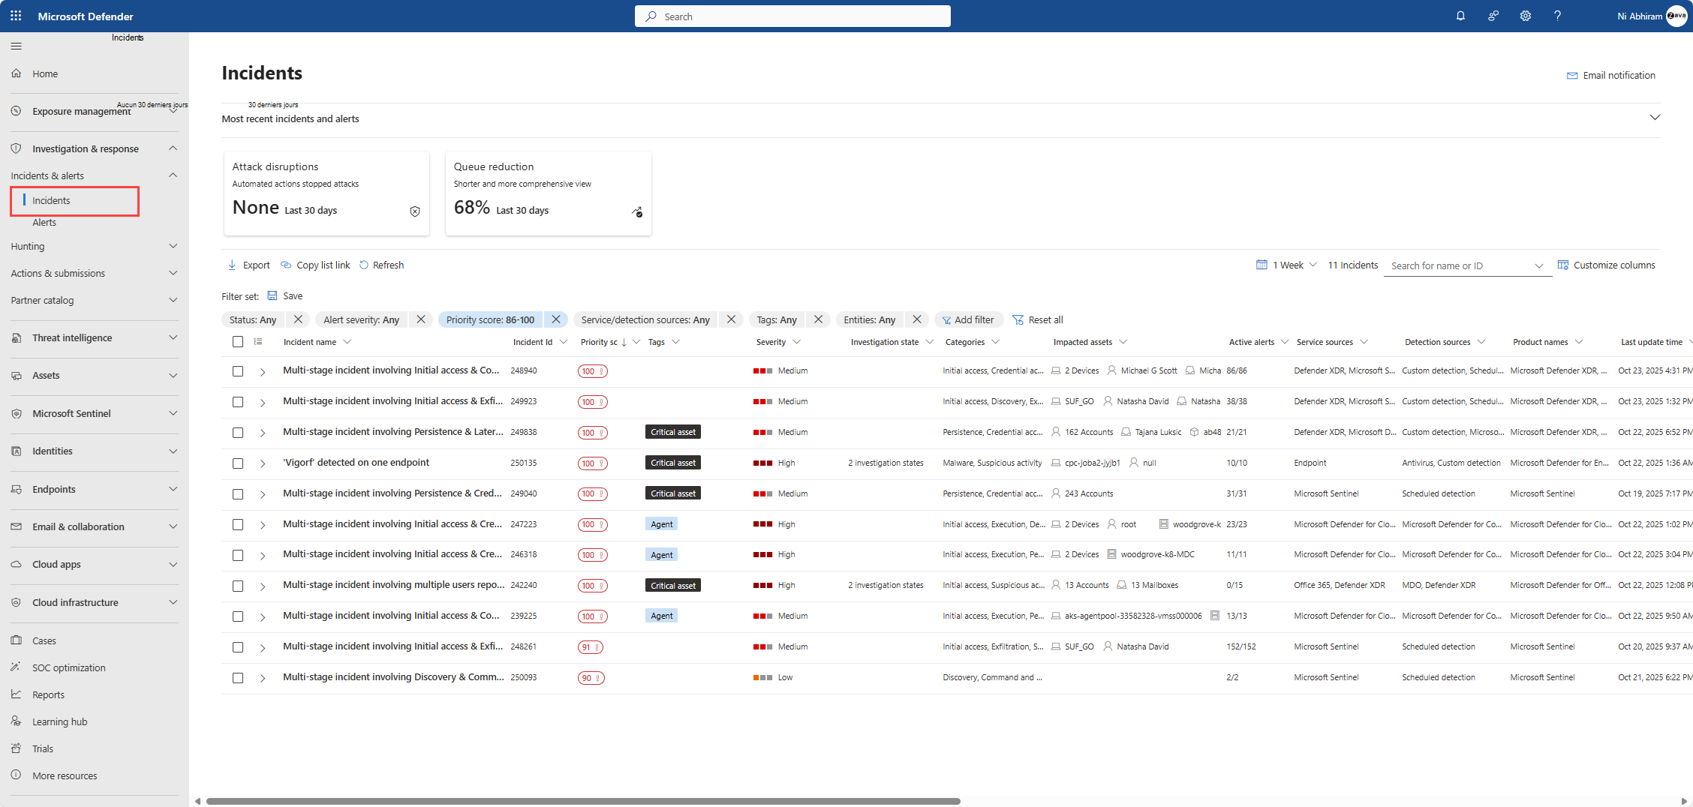The height and width of the screenshot is (807, 1693).
Task: Click the Cloud infrastructure icon
Action: click(x=16, y=602)
